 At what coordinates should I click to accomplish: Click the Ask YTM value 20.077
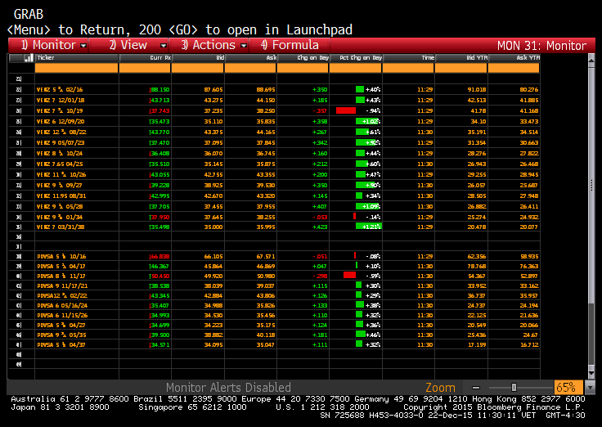click(529, 227)
